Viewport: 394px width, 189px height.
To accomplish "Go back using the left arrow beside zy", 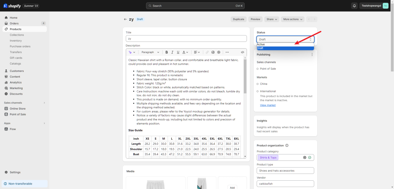I will tap(125, 19).
